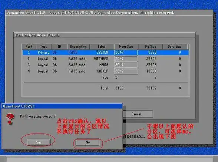Image resolution: width=218 pixels, height=162 pixels.
Task: Click the Free row label
Action: pos(105,77)
